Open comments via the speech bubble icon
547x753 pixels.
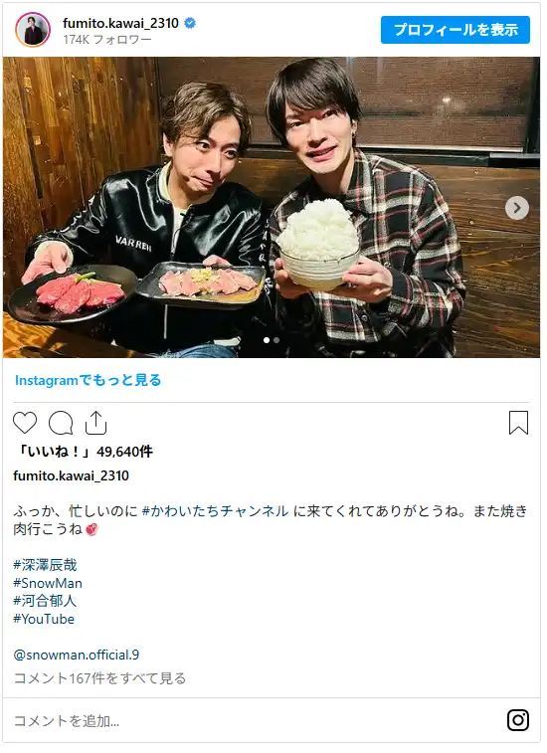click(x=61, y=423)
